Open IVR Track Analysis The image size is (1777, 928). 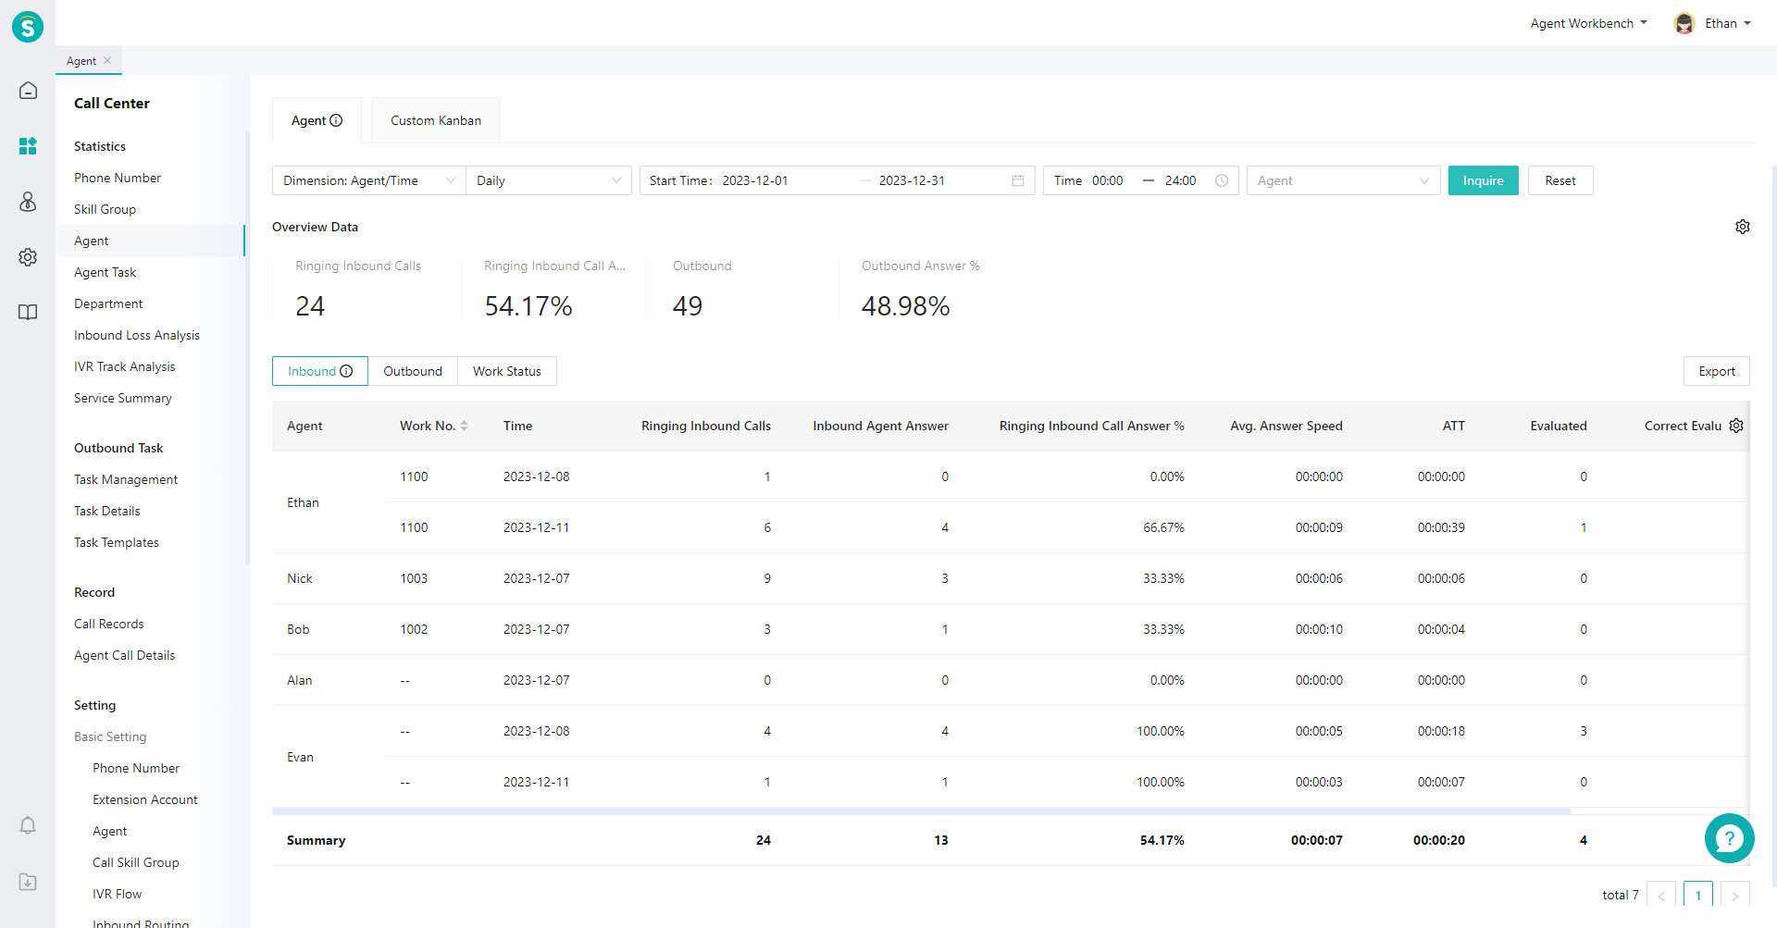pyautogui.click(x=124, y=366)
